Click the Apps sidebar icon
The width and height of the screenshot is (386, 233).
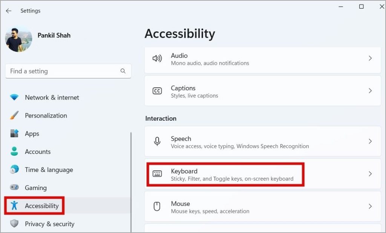(x=14, y=133)
